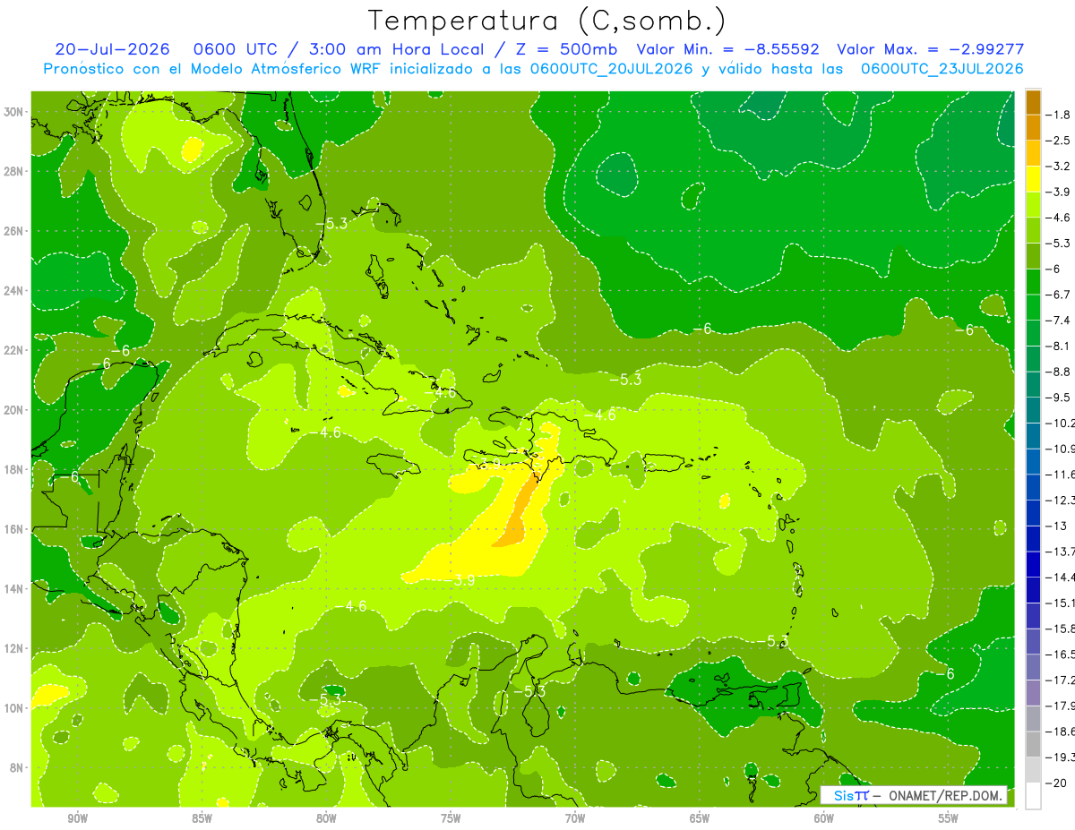Pick the lime swatch between -3.9 and -4.6
The height and width of the screenshot is (830, 1075).
pos(1033,205)
